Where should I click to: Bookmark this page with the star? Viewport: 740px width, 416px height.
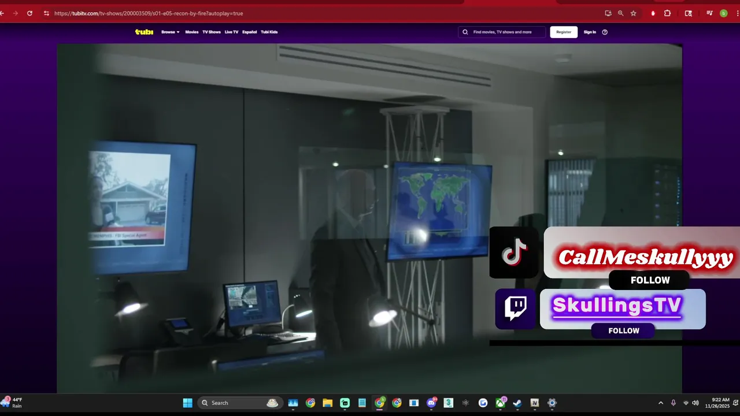(634, 13)
